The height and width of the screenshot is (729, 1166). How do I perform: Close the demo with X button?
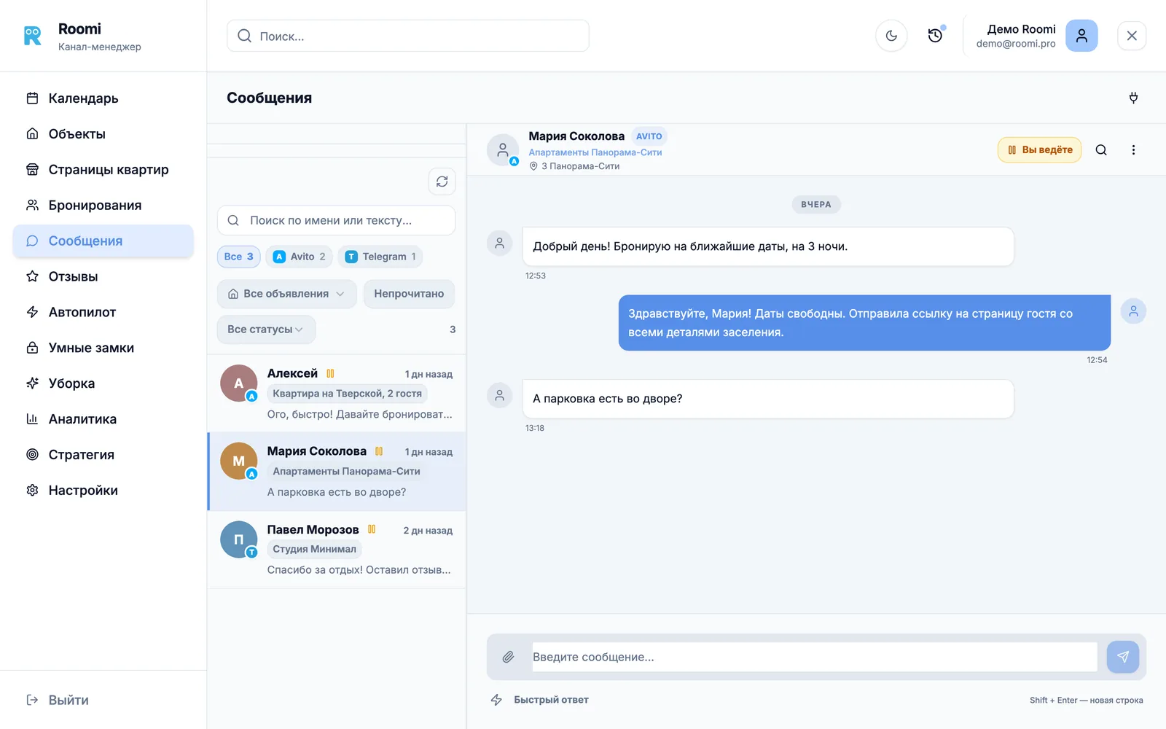1132,36
